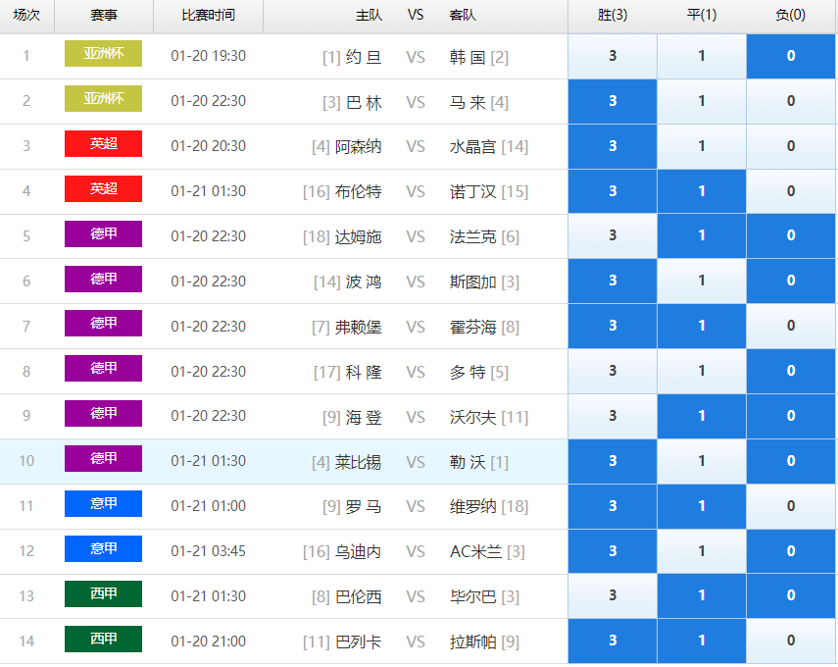Screen dimensions: 838x667
Task: Toggle draw (1) for match 2 巴林 vs 马来
Action: point(702,101)
